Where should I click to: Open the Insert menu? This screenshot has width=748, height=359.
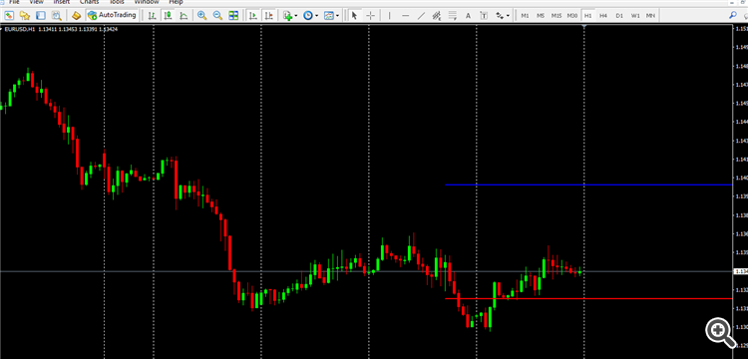click(61, 2)
